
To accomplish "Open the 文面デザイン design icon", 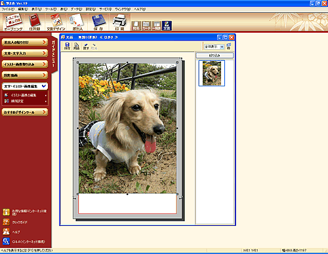I will click(56, 22).
